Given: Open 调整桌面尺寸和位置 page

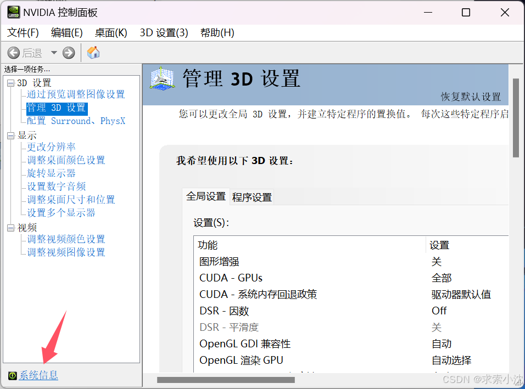Looking at the screenshot, I should (x=71, y=200).
